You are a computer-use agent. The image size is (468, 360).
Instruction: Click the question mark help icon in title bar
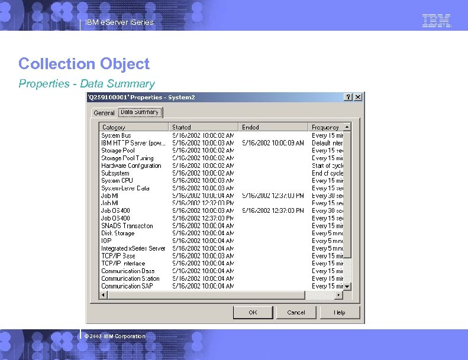coord(348,97)
